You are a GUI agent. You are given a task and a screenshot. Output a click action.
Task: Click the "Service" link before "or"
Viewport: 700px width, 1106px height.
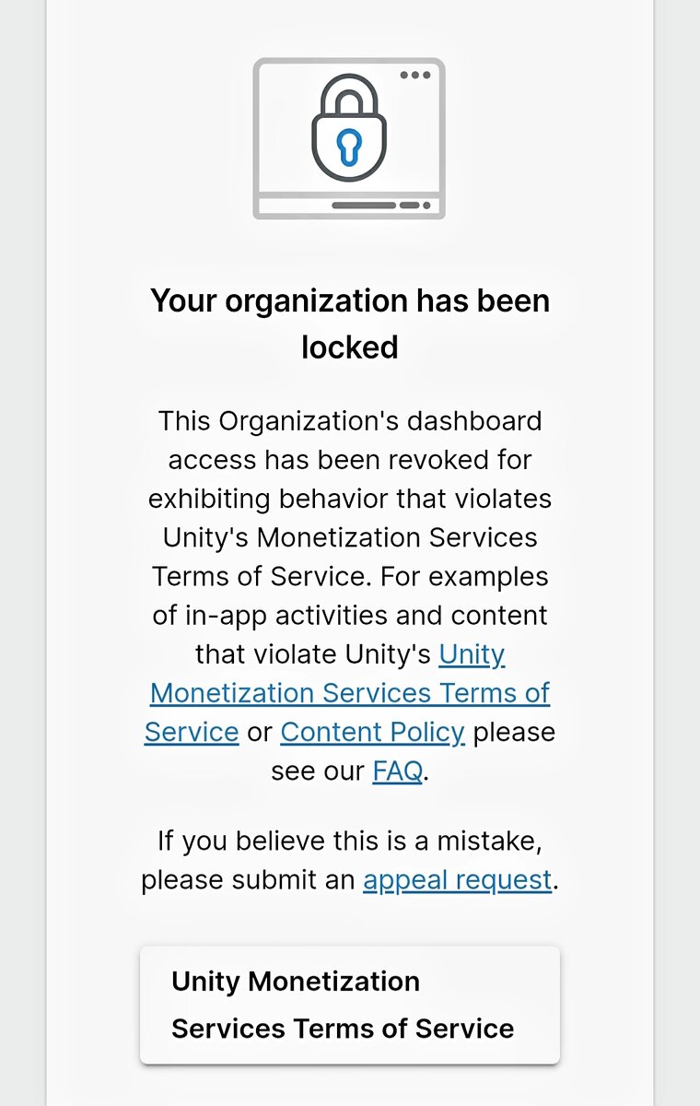tap(192, 732)
